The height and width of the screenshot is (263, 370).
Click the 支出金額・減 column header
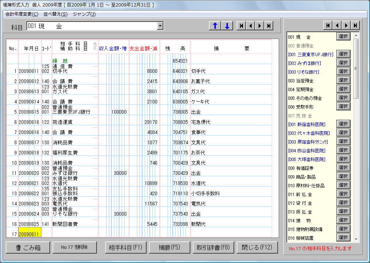tap(143, 48)
